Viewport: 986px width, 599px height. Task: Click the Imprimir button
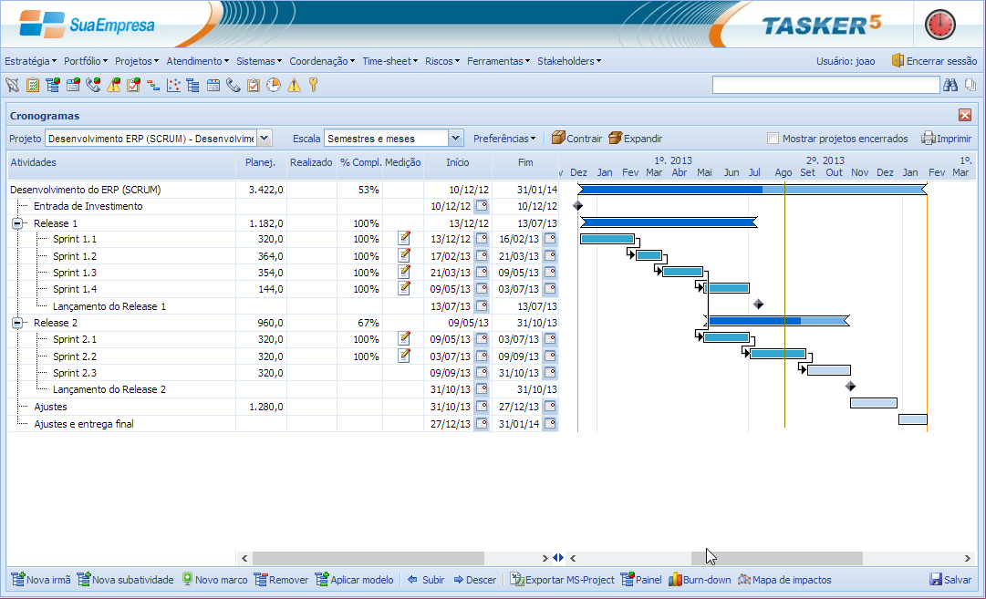[947, 139]
